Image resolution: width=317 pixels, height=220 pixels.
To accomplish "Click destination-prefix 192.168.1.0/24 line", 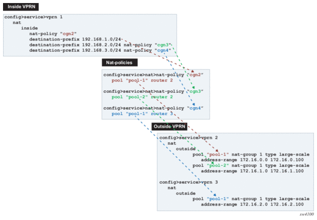I will click(x=75, y=39).
